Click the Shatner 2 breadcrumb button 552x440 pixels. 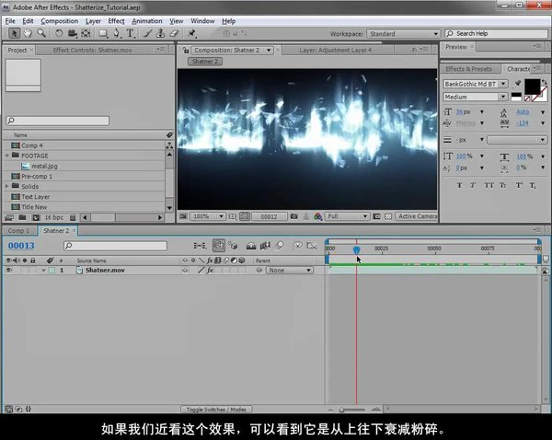203,62
